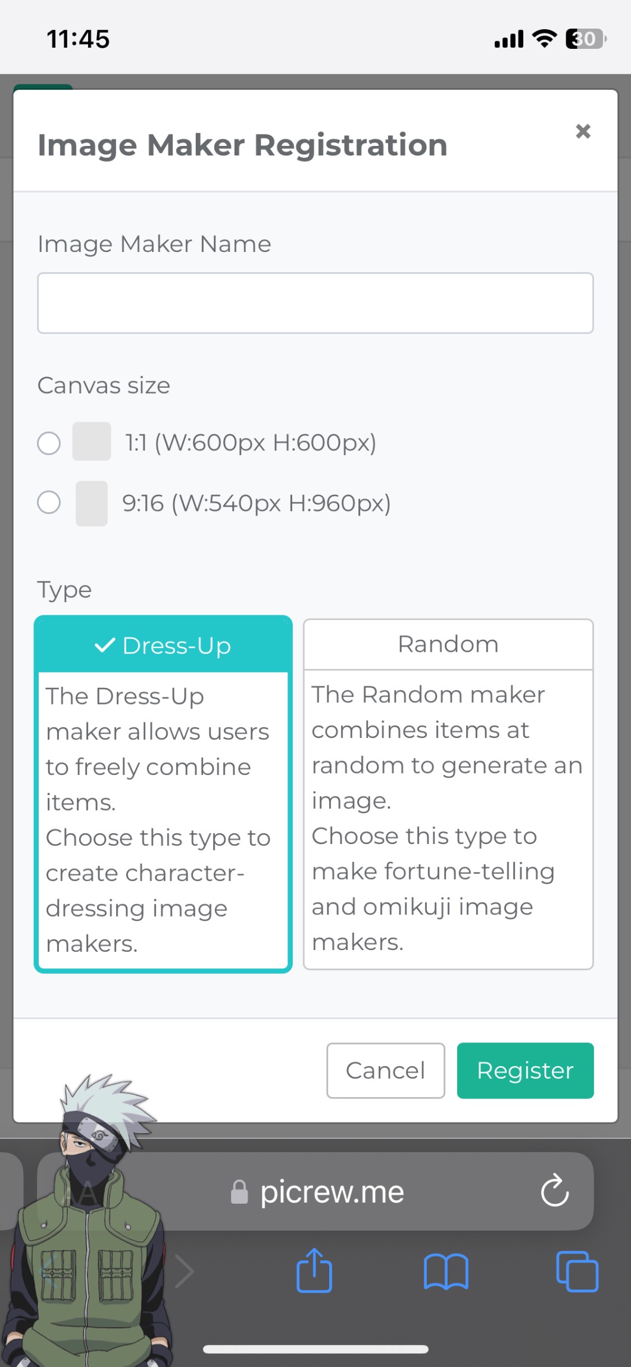Tap the battery indicator in status bar
631x1367 pixels.
(585, 39)
